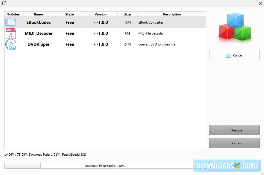Click Free state in DVDRipper row
264x175 pixels.
[70, 44]
